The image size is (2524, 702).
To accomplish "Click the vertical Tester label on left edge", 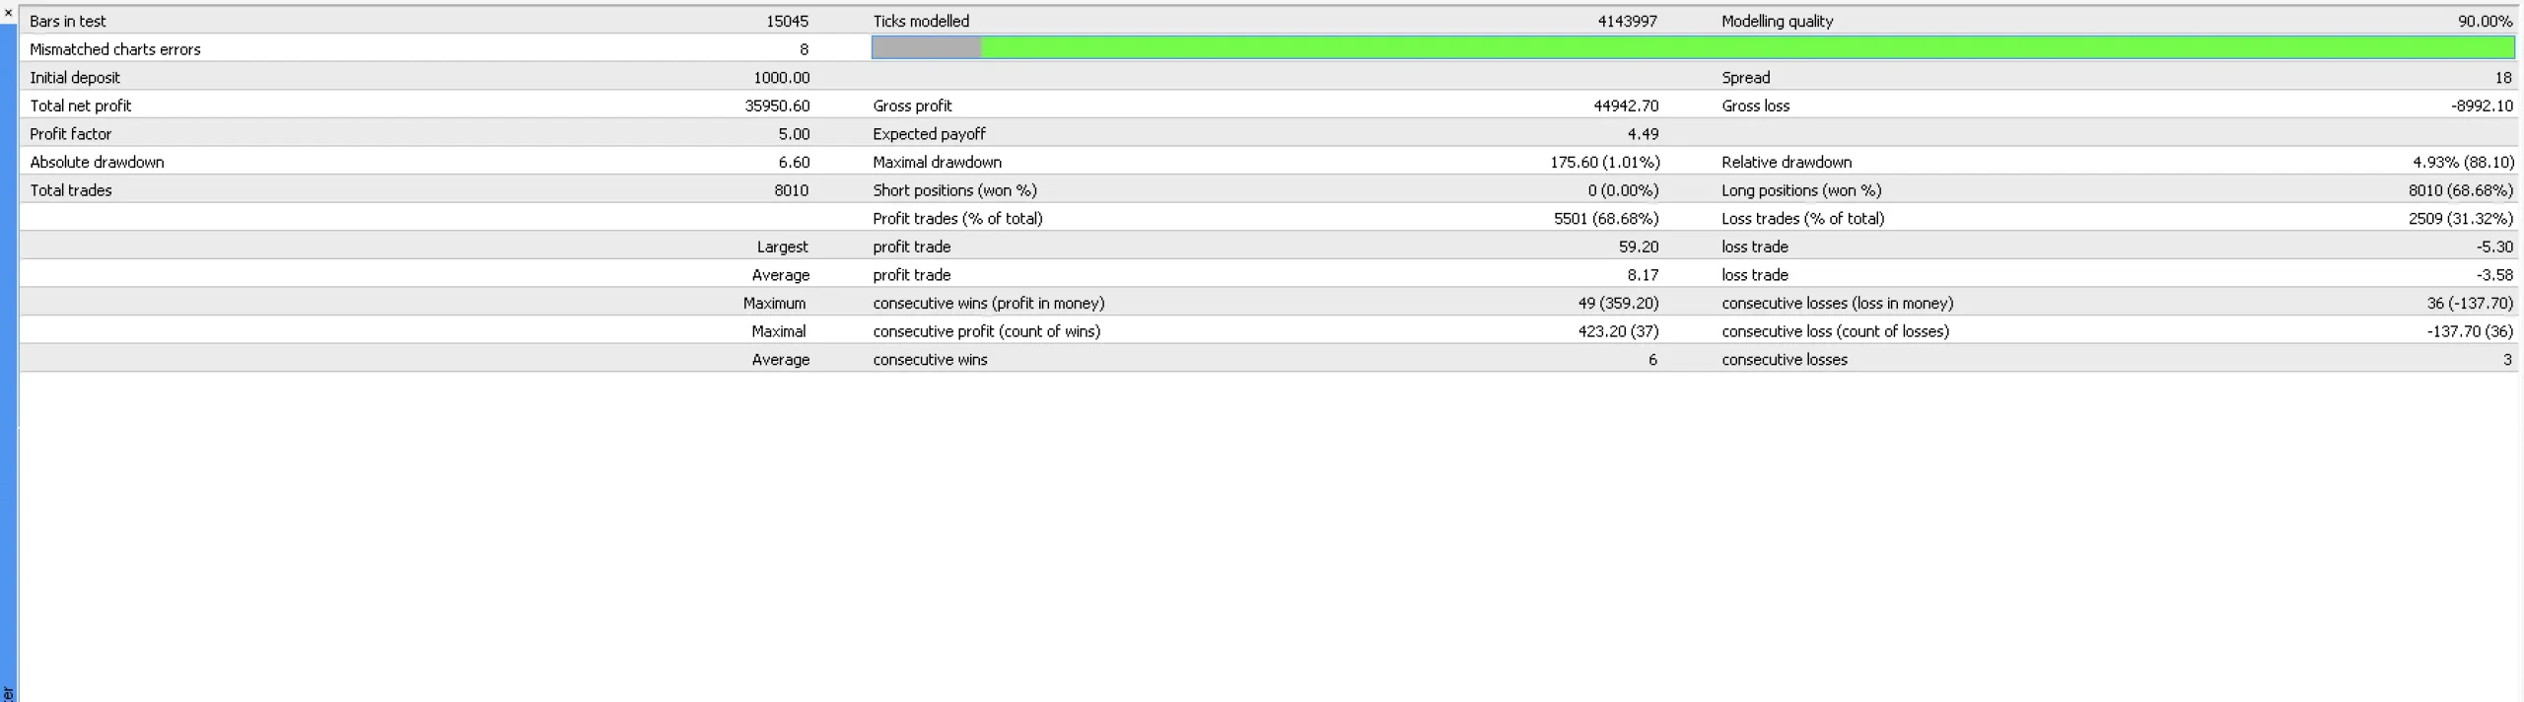I will [x=8, y=692].
